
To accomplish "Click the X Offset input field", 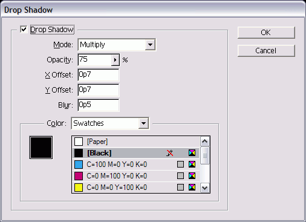I will tap(99, 75).
